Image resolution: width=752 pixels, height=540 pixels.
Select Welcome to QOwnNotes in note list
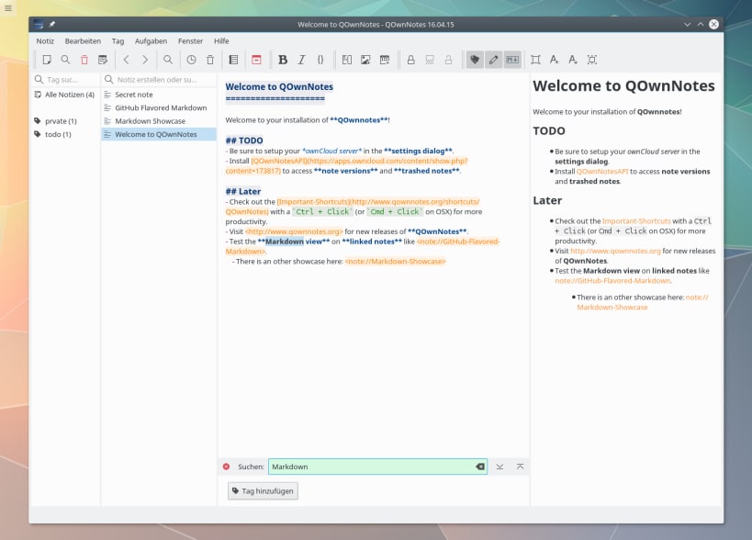click(159, 134)
